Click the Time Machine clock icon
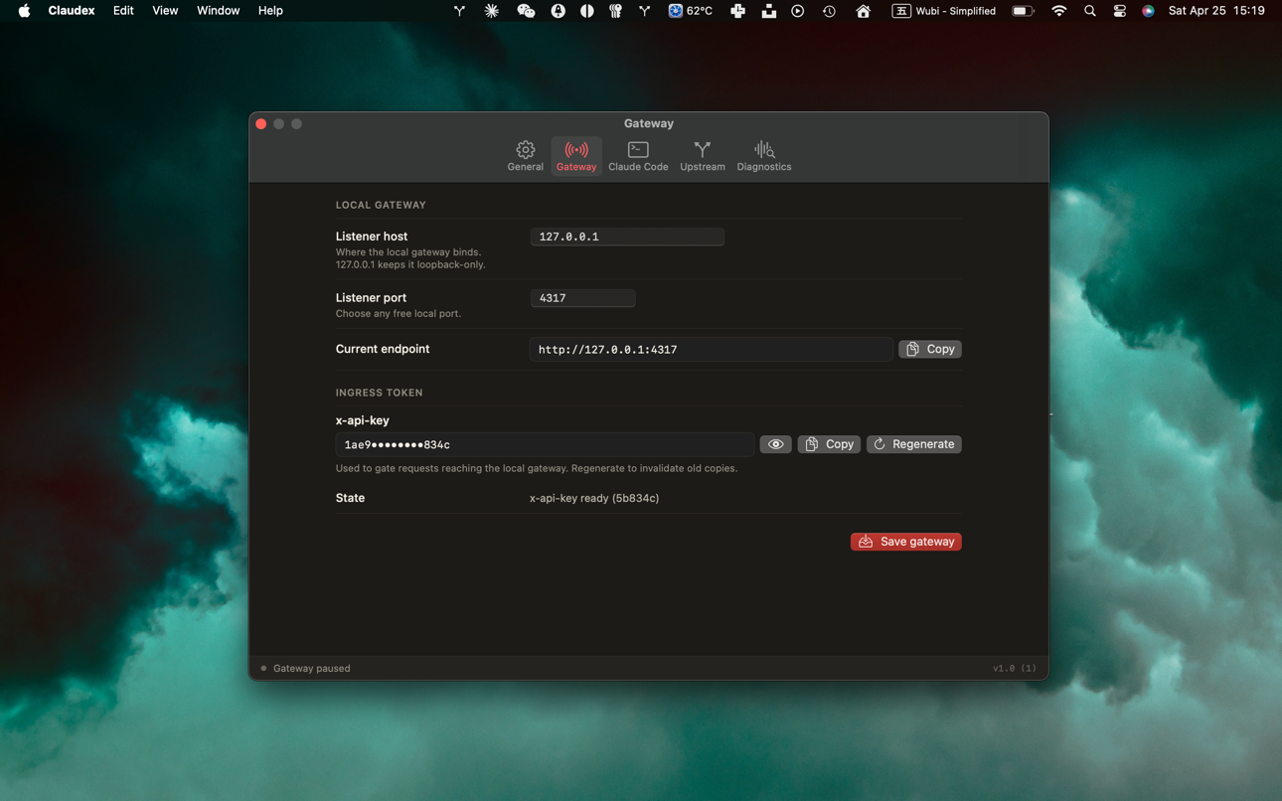This screenshot has width=1282, height=801. point(829,11)
